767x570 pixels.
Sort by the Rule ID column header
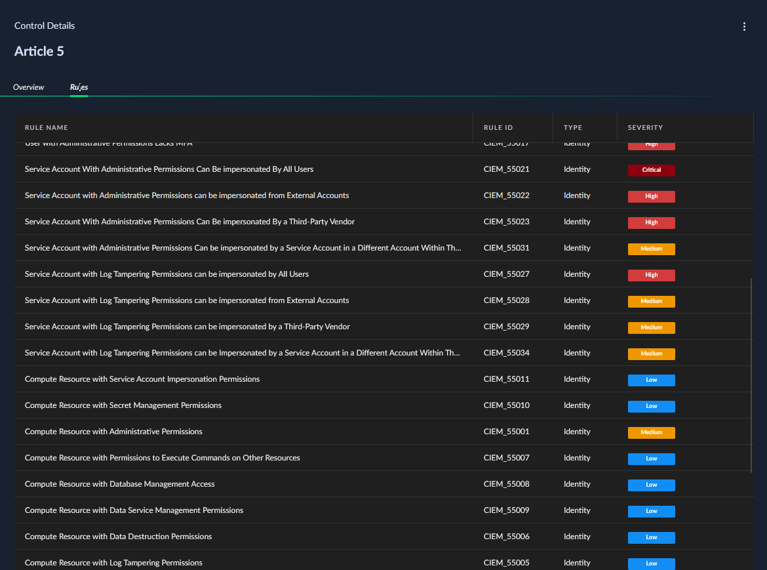coord(498,128)
